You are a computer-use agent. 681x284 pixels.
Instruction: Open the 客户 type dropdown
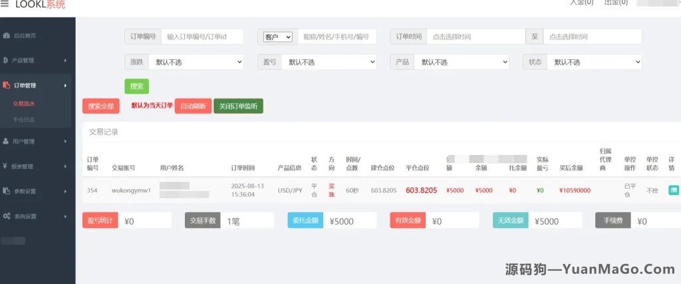point(278,37)
